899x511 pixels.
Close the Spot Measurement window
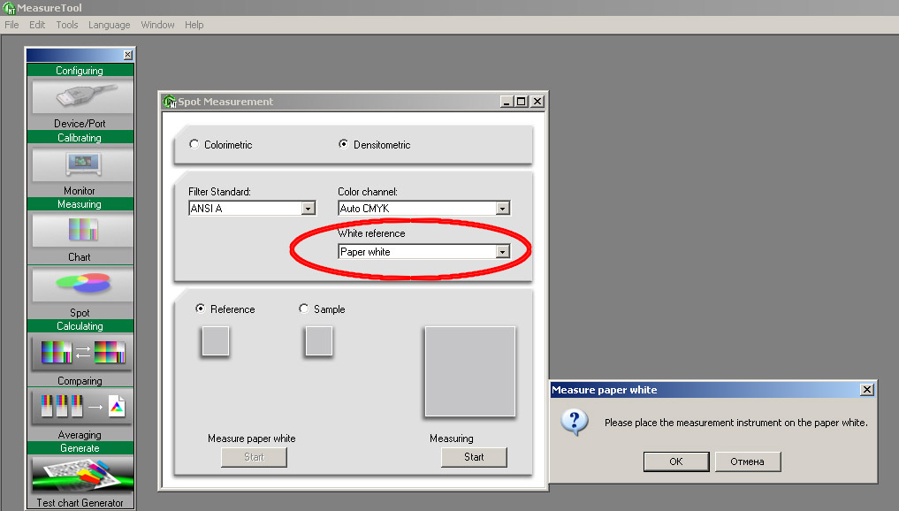[x=537, y=102]
